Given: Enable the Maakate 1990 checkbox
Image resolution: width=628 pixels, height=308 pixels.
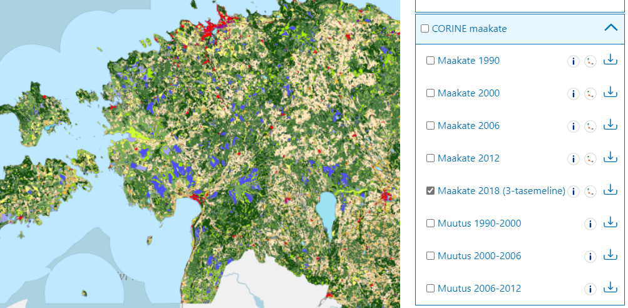Looking at the screenshot, I should point(430,61).
